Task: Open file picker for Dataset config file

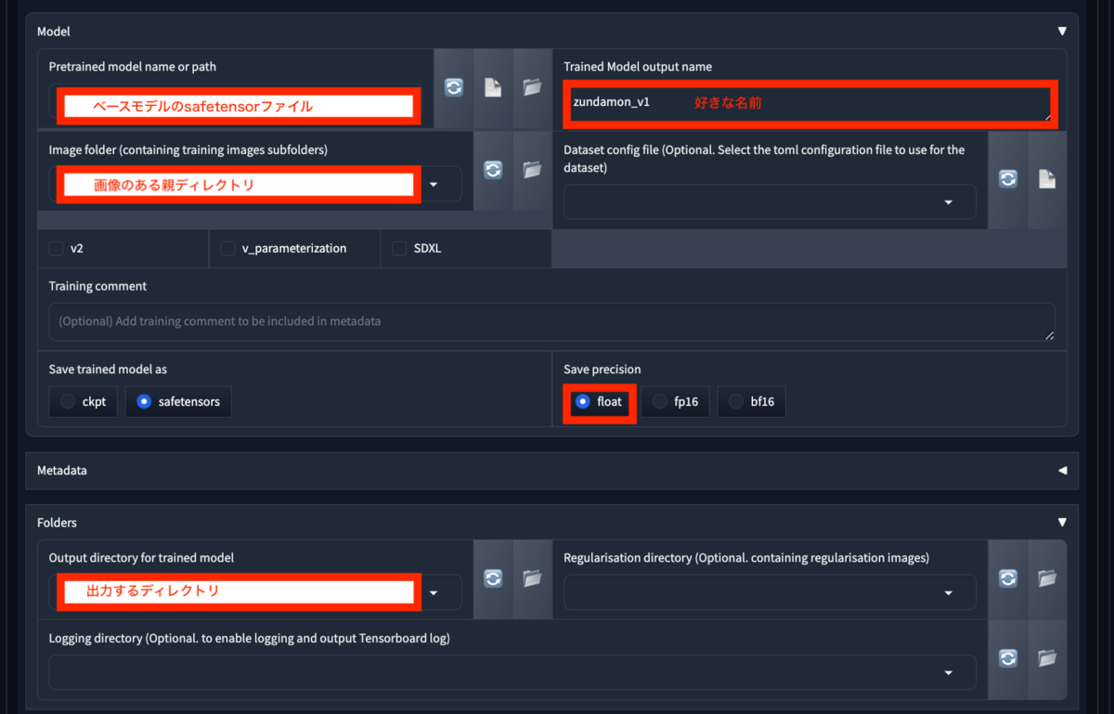Action: pyautogui.click(x=1047, y=180)
